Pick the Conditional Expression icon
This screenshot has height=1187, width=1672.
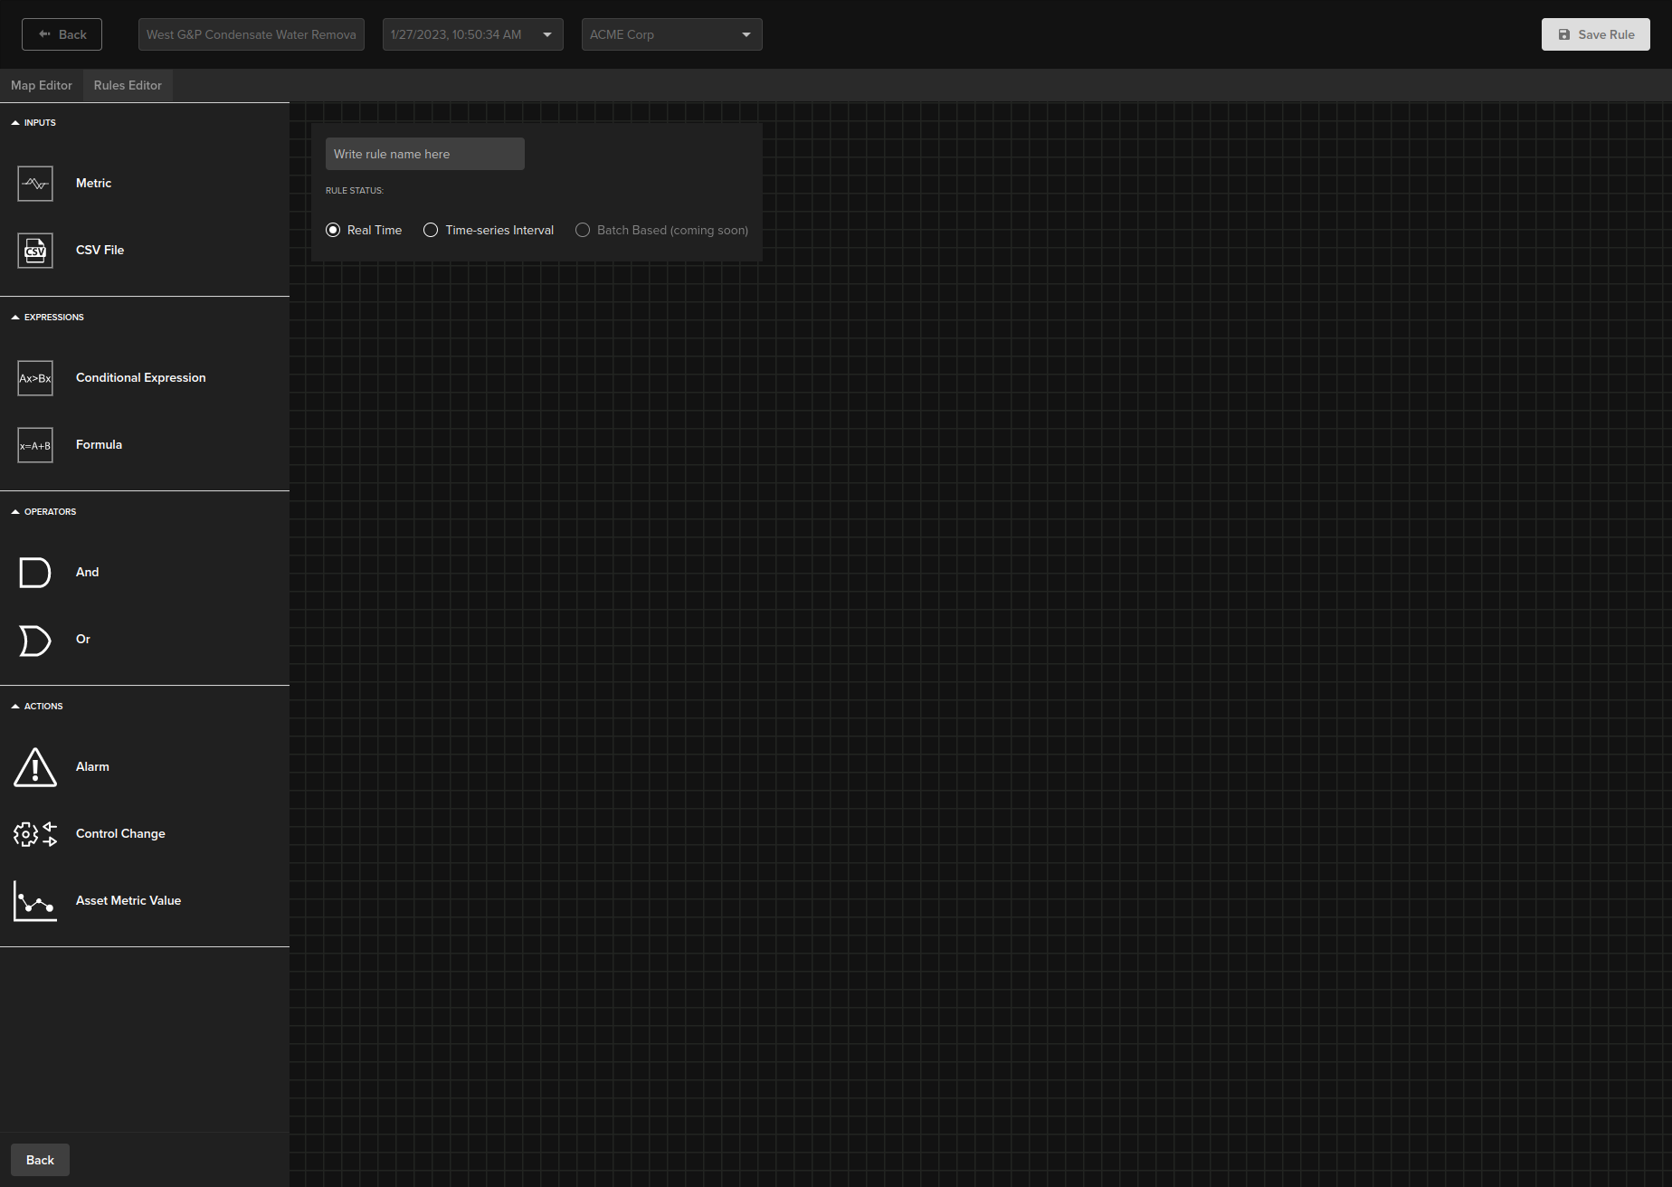(35, 378)
